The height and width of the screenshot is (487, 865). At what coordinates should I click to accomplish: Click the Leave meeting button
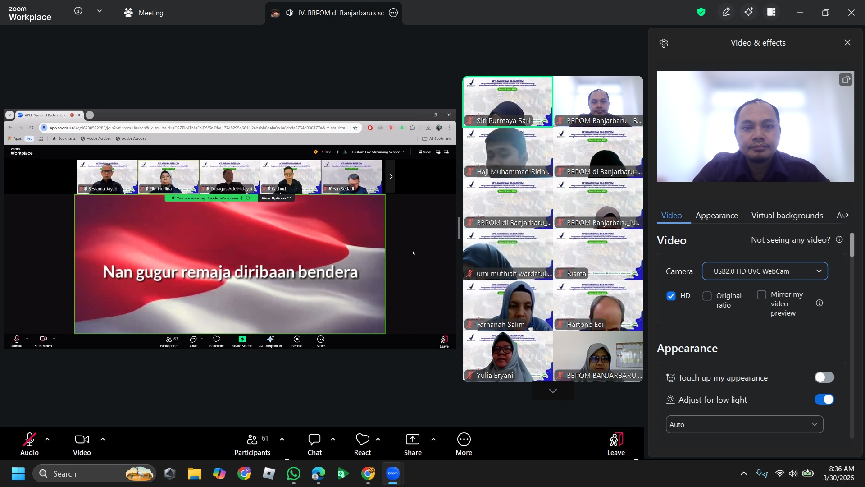[x=615, y=444]
